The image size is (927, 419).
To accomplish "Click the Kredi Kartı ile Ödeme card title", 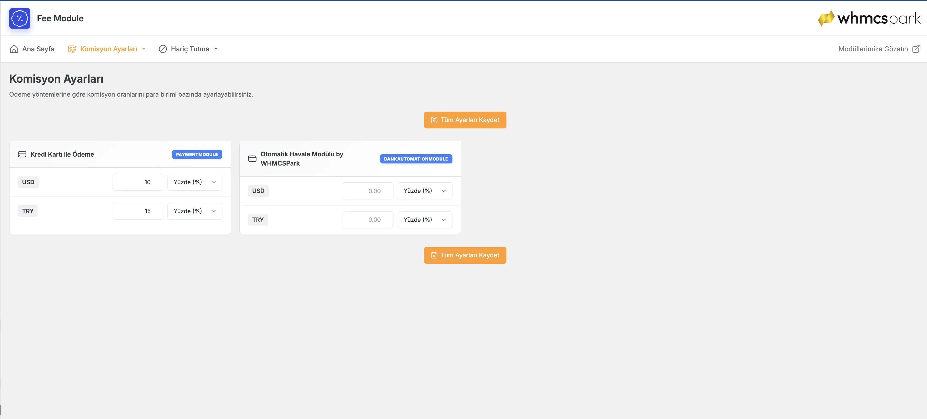I will tap(62, 154).
